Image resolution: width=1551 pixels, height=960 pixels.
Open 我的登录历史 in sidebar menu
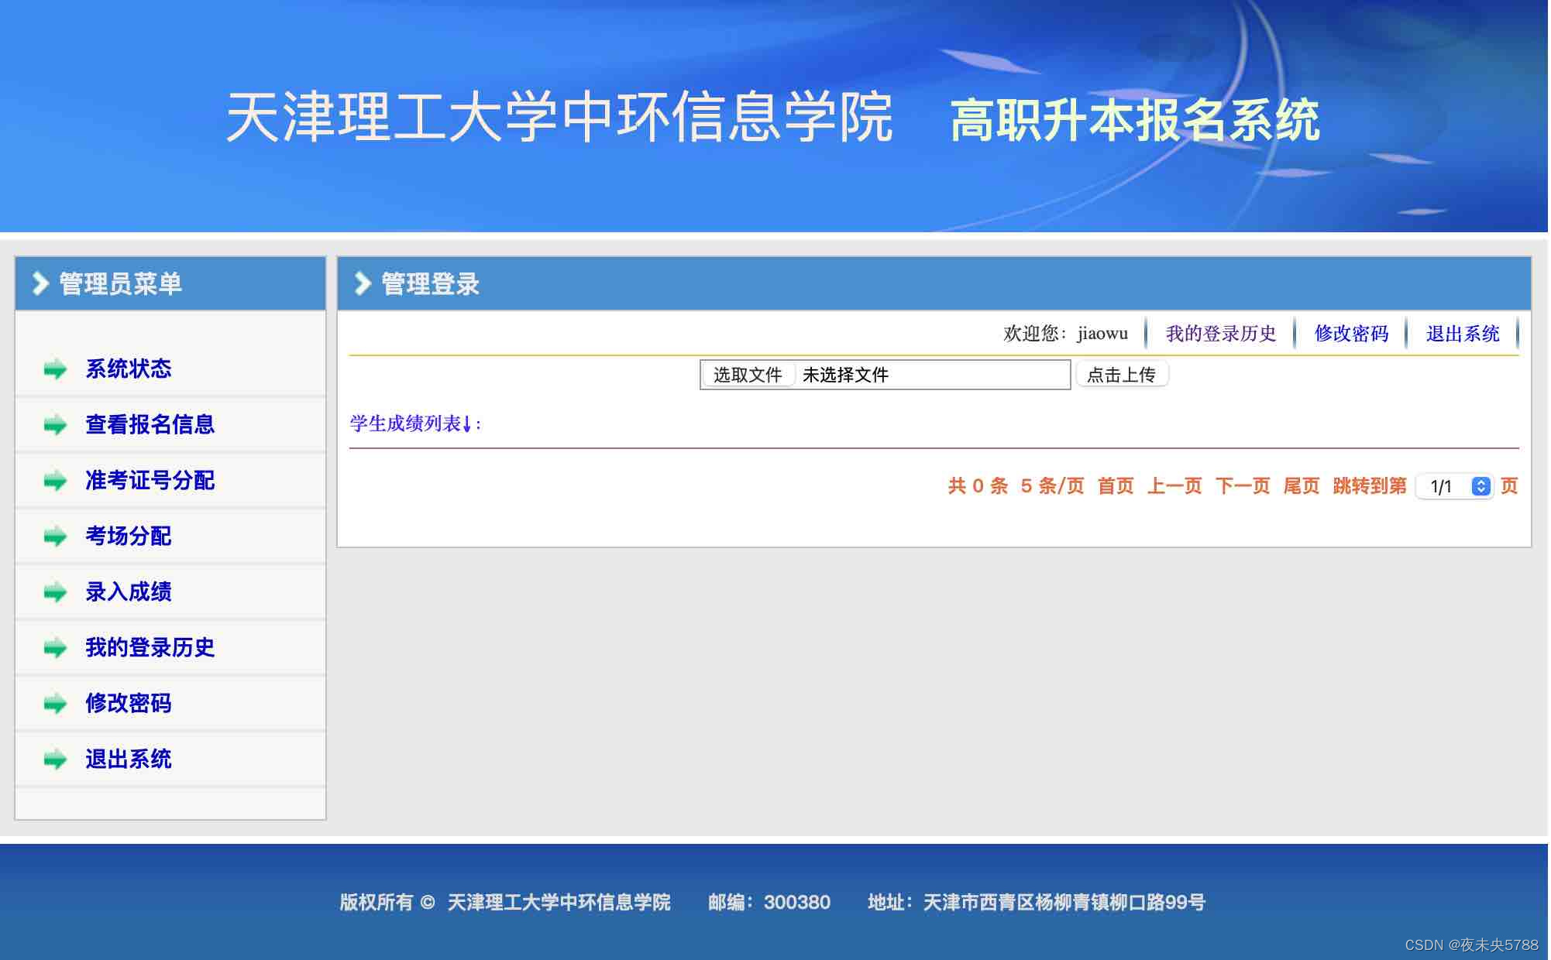(150, 647)
